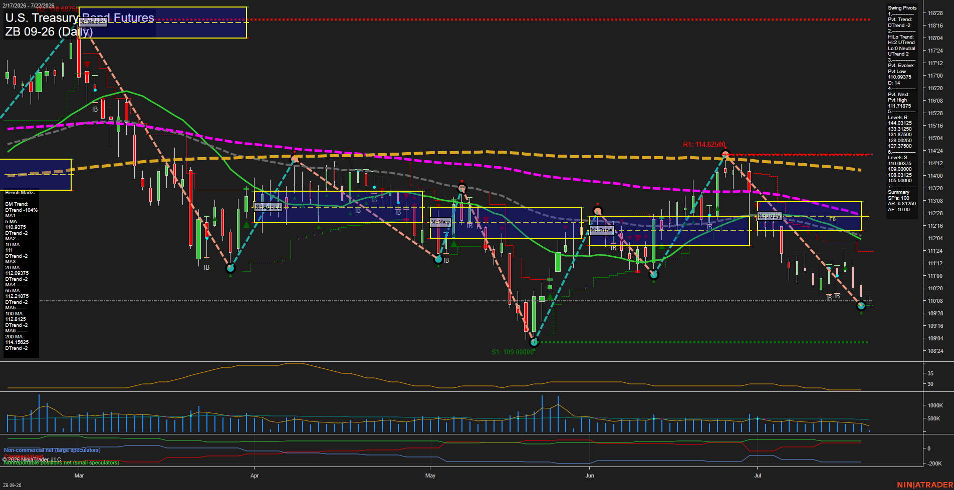Viewport: 954px width, 490px height.
Task: Click the '20 MA:' label
Action: coord(13,268)
